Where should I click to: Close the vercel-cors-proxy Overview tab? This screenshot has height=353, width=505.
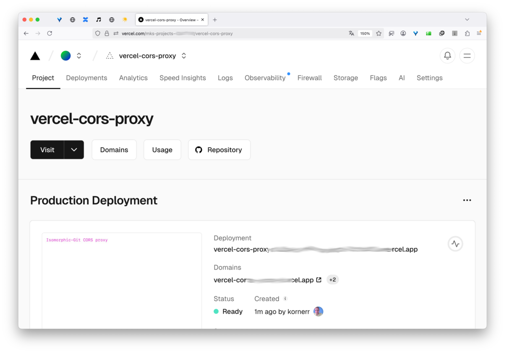203,20
